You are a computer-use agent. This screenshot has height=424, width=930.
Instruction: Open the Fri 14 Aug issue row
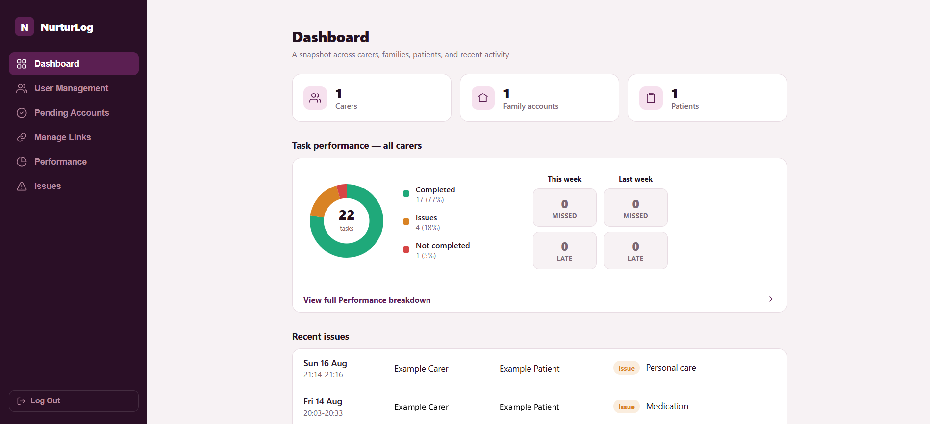[x=539, y=406]
